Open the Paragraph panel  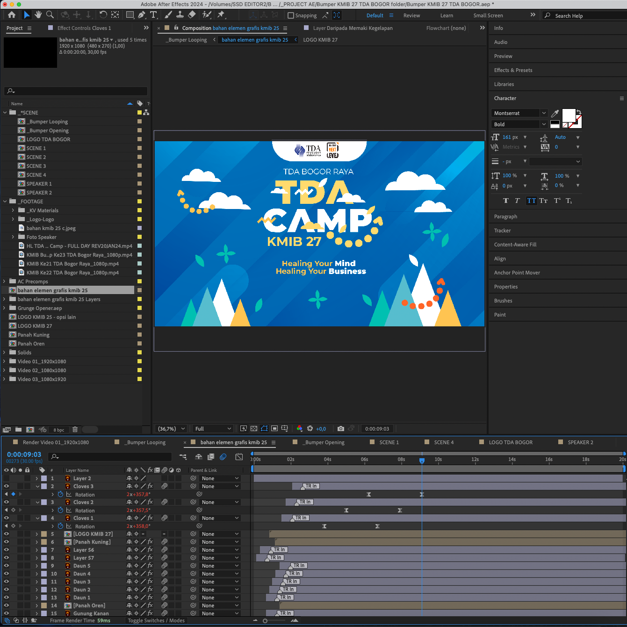coord(505,216)
